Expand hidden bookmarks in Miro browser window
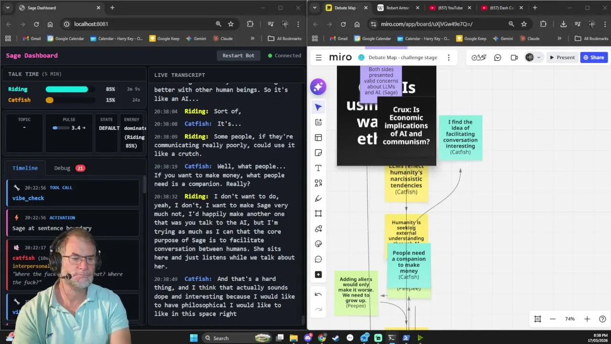 pos(559,38)
